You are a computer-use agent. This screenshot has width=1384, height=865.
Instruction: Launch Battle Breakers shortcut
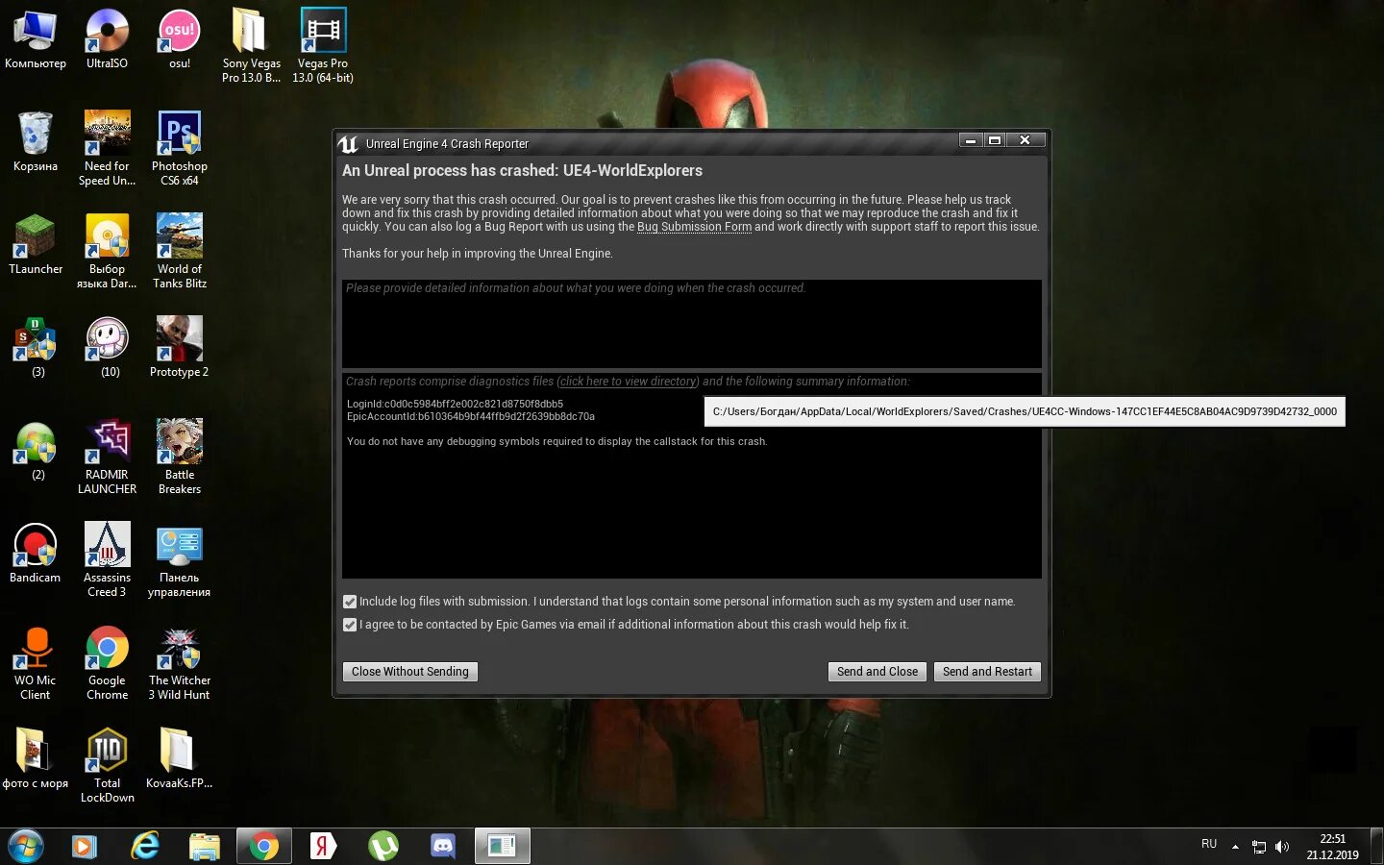(179, 457)
